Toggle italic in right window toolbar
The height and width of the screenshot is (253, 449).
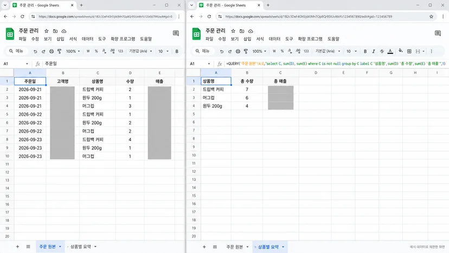click(x=374, y=52)
